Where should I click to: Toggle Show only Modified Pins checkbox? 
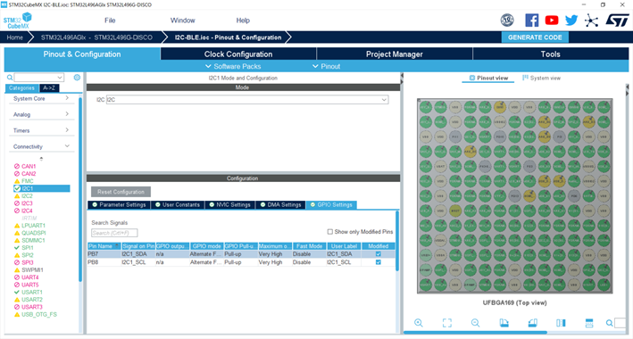pyautogui.click(x=329, y=232)
